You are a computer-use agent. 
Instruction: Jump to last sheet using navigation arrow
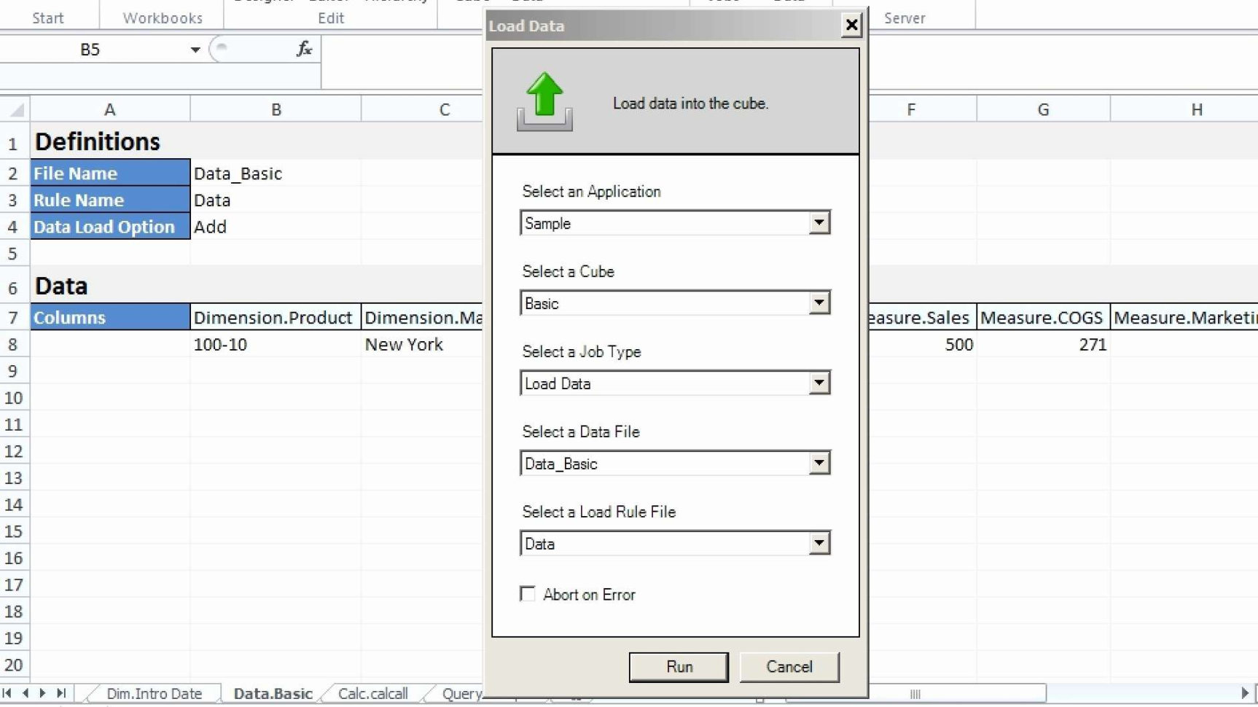pos(61,693)
